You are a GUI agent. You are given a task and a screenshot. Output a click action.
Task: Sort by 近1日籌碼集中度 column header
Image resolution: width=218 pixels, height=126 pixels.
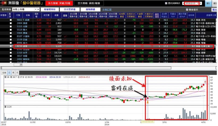coord(74,15)
